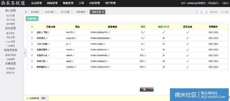Open 数据管理 top menu
The width and height of the screenshot is (230, 101).
[x=68, y=3]
